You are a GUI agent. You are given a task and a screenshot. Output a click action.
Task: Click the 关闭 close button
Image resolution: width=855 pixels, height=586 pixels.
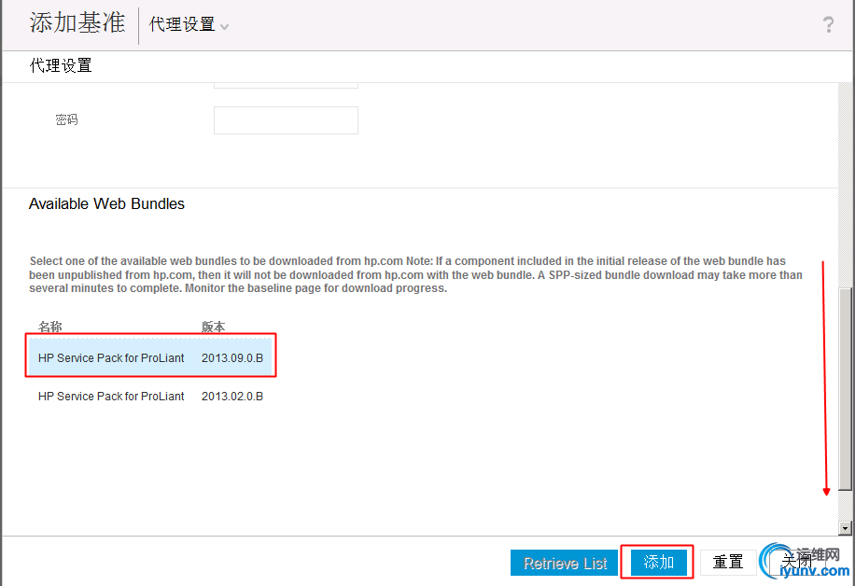click(796, 562)
